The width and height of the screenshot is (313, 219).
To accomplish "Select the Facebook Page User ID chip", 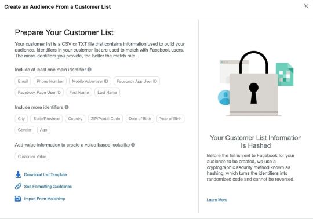I will pos(39,92).
